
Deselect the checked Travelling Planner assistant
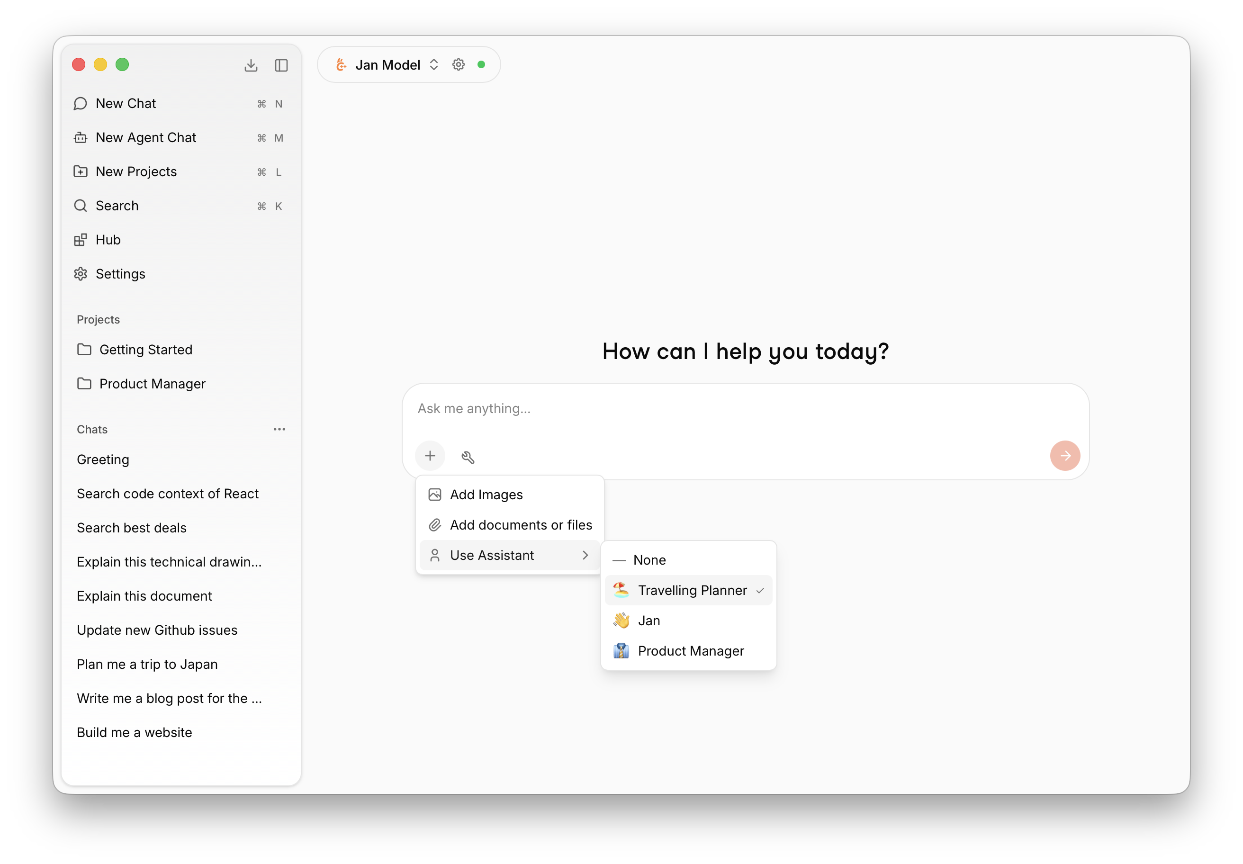pos(692,590)
